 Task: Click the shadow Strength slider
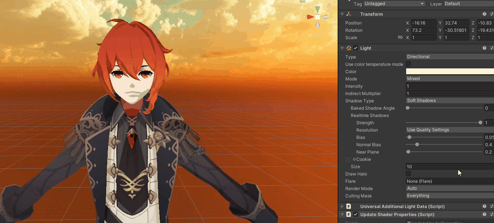(444, 122)
